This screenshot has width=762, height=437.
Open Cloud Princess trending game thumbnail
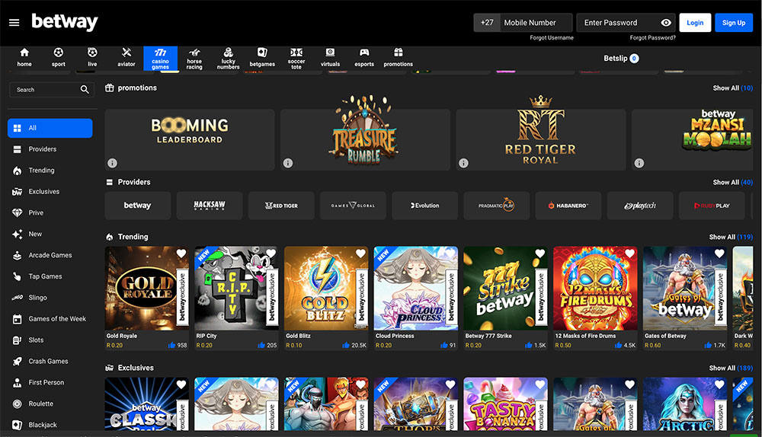(x=416, y=289)
